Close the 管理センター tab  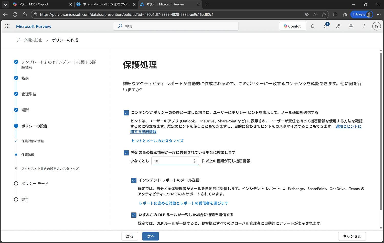pyautogui.click(x=134, y=4)
